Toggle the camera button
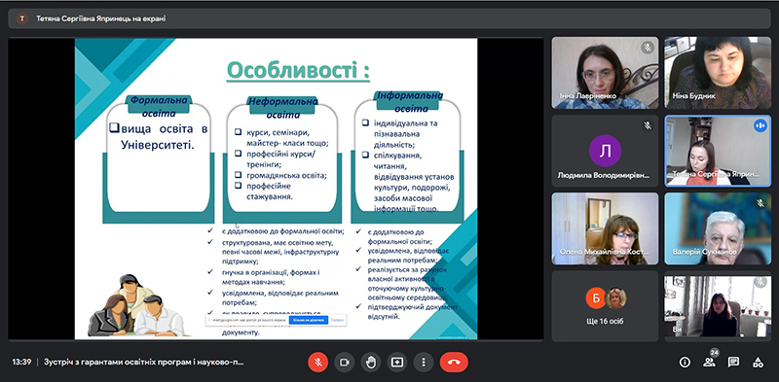This screenshot has width=779, height=382. point(345,363)
